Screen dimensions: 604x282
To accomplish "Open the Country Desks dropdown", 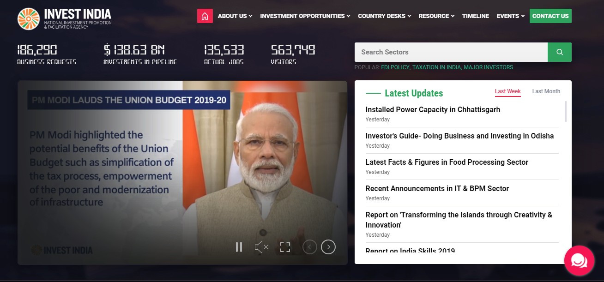I will [384, 16].
